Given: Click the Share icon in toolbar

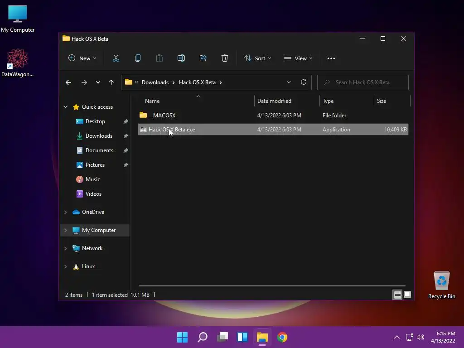Looking at the screenshot, I should [x=203, y=58].
